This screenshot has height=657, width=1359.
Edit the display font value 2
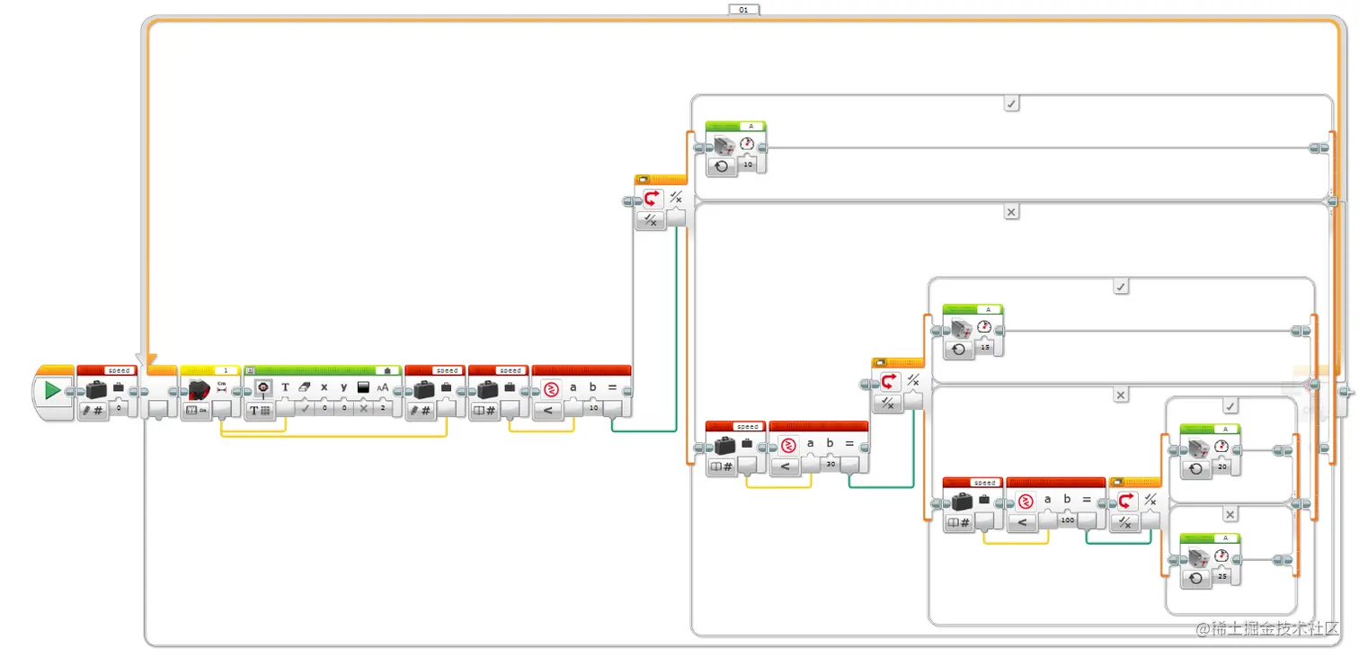pyautogui.click(x=383, y=408)
